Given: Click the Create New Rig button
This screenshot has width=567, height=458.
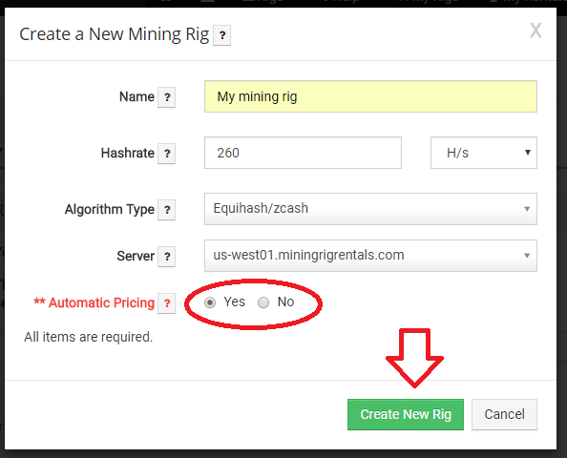Looking at the screenshot, I should tap(406, 414).
